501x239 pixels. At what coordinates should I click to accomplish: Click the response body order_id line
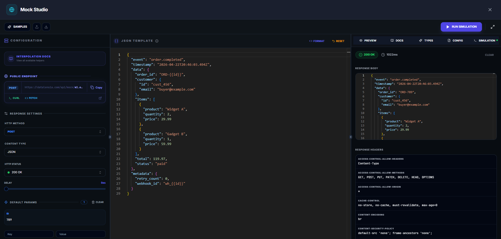click(397, 92)
